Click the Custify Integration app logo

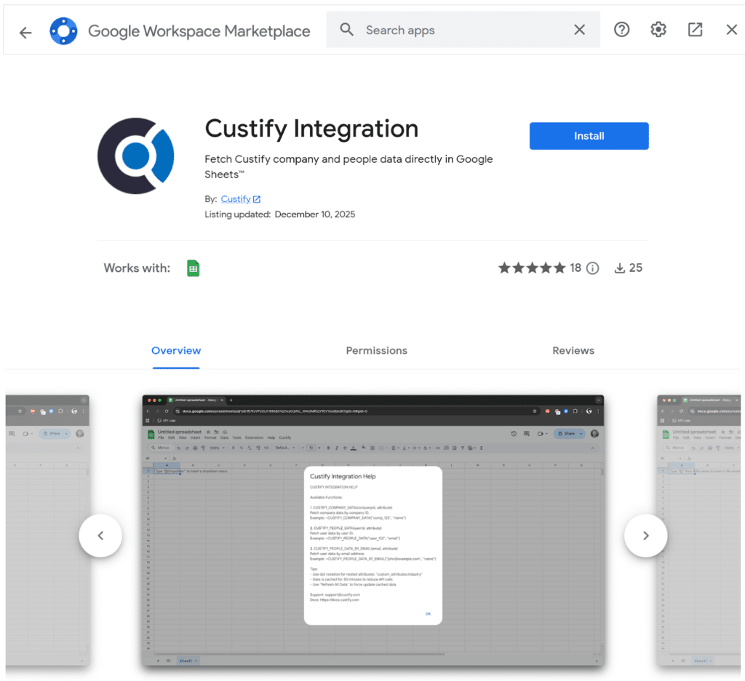coord(135,155)
